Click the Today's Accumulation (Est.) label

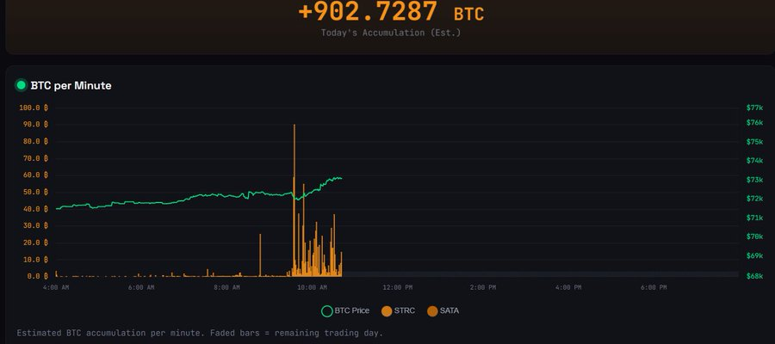pos(390,33)
